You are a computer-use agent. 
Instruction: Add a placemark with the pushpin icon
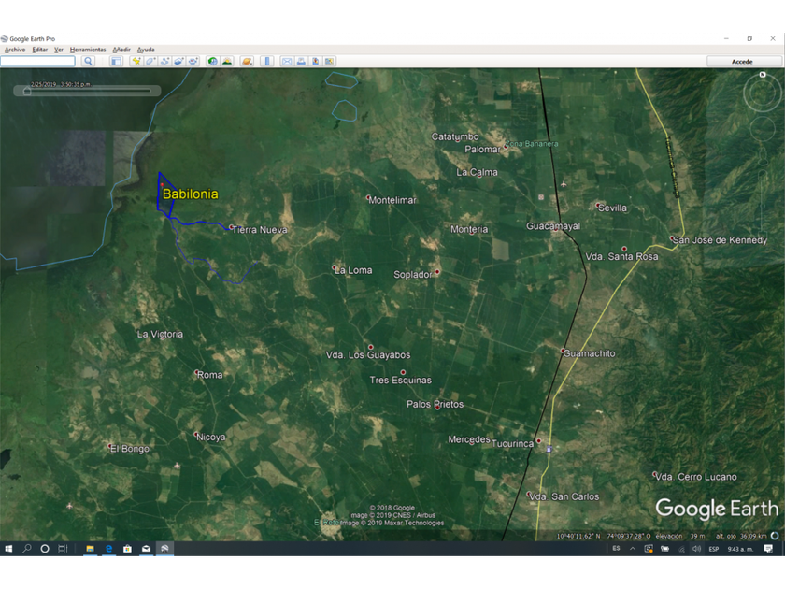pyautogui.click(x=136, y=61)
